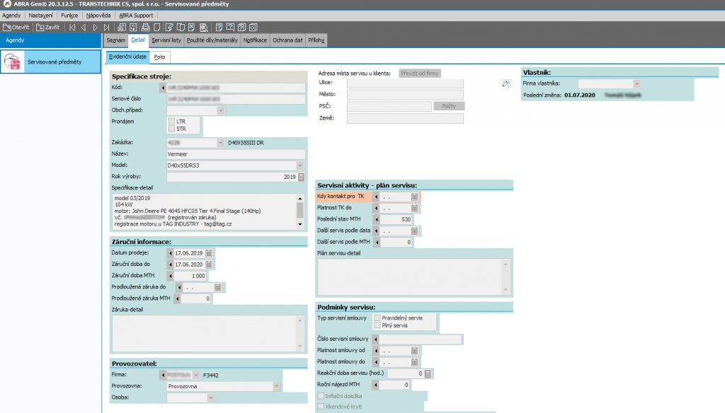Click the Otevřít toolbar button
Image resolution: width=725 pixels, height=413 pixels.
coord(17,28)
